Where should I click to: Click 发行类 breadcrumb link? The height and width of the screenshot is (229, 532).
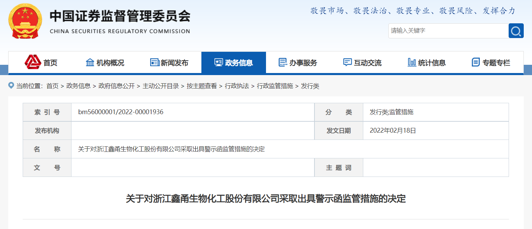[x=310, y=86]
